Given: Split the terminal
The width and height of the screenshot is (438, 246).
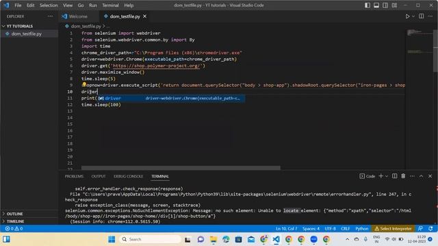Looking at the screenshot, I should pos(394,176).
